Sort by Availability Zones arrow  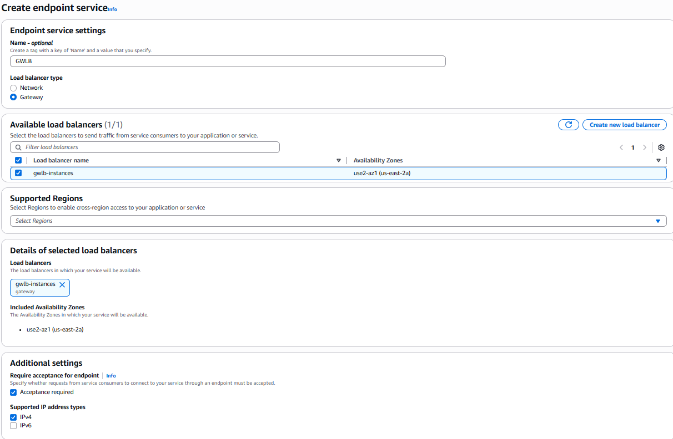[659, 161]
